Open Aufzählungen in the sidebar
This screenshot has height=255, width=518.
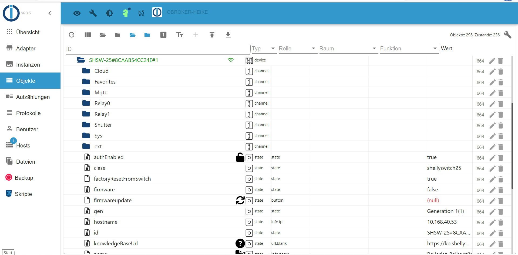pos(30,97)
